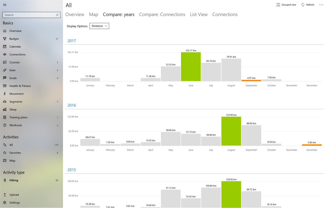Viewport: 326px width, 208px height.
Task: Open the List View tab
Action: [199, 14]
